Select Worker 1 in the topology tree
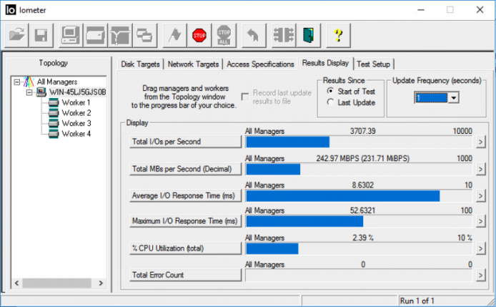 click(76, 102)
